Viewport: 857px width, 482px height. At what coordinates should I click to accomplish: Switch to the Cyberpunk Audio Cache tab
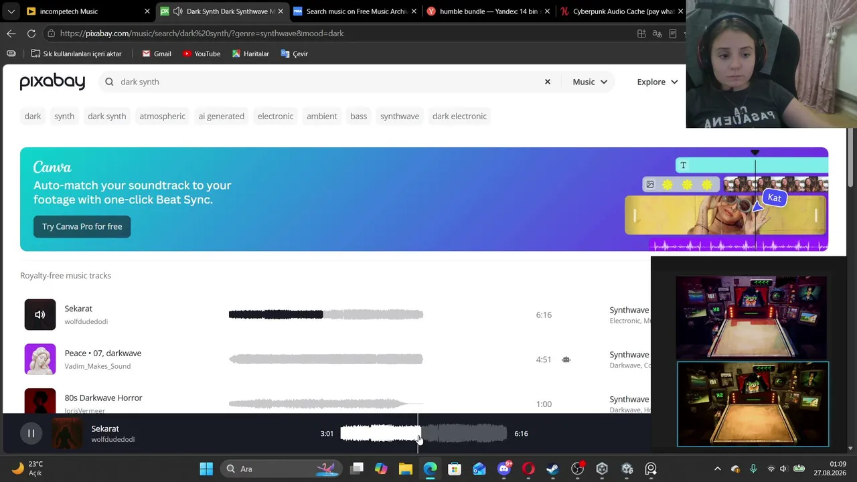622,11
